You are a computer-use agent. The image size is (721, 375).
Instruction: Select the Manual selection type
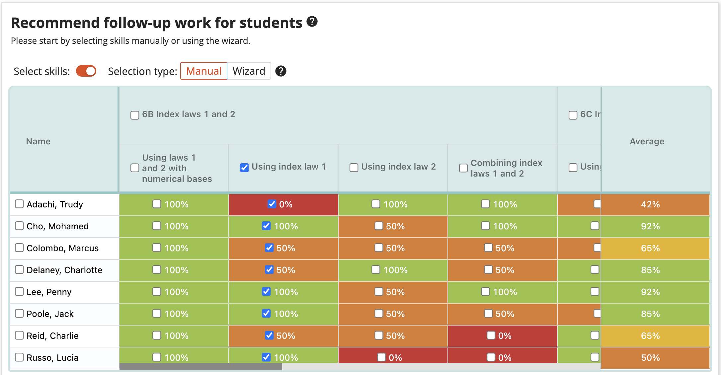203,71
